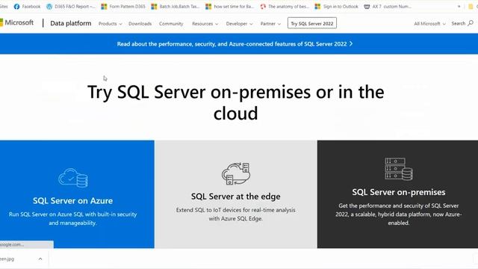Click the SQL Server at the edge icon
Screen dimensions: 478x269
point(236,173)
